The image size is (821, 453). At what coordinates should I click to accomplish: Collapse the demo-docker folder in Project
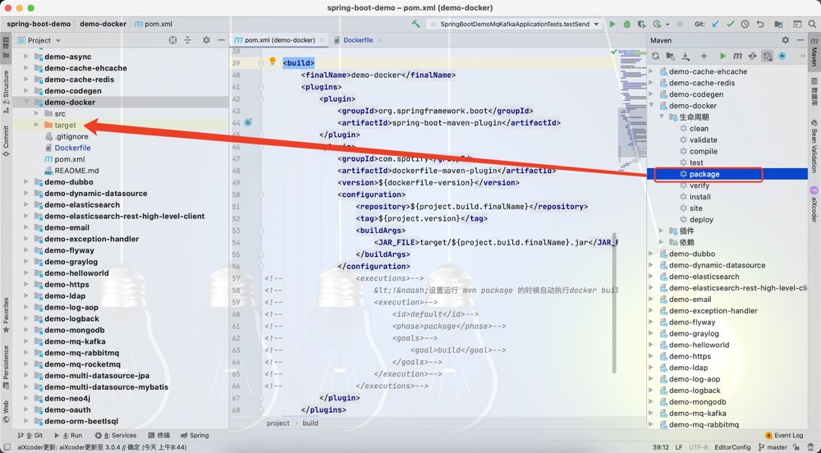pos(26,102)
